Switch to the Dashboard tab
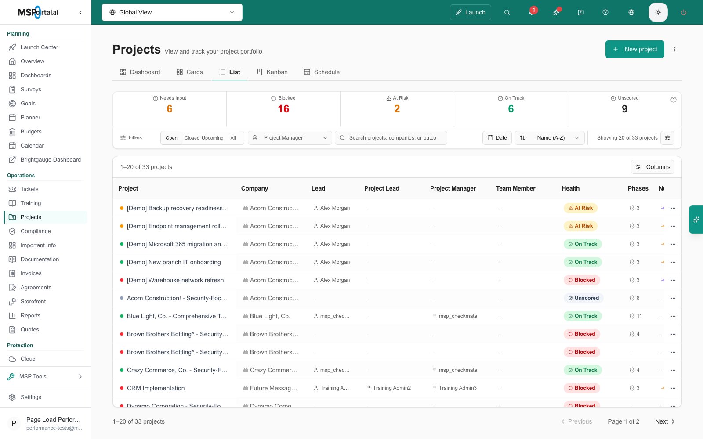The width and height of the screenshot is (703, 439). (x=140, y=72)
